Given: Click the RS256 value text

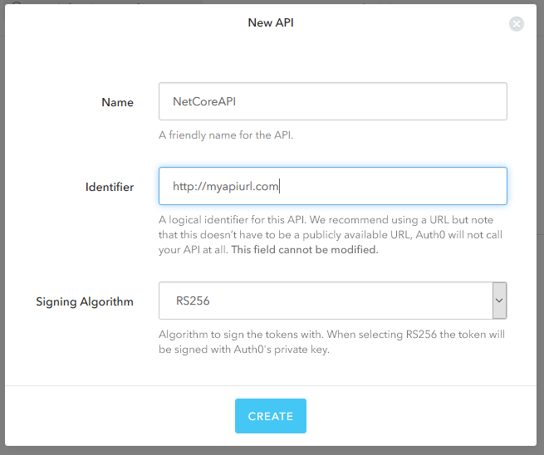Looking at the screenshot, I should pos(193,301).
